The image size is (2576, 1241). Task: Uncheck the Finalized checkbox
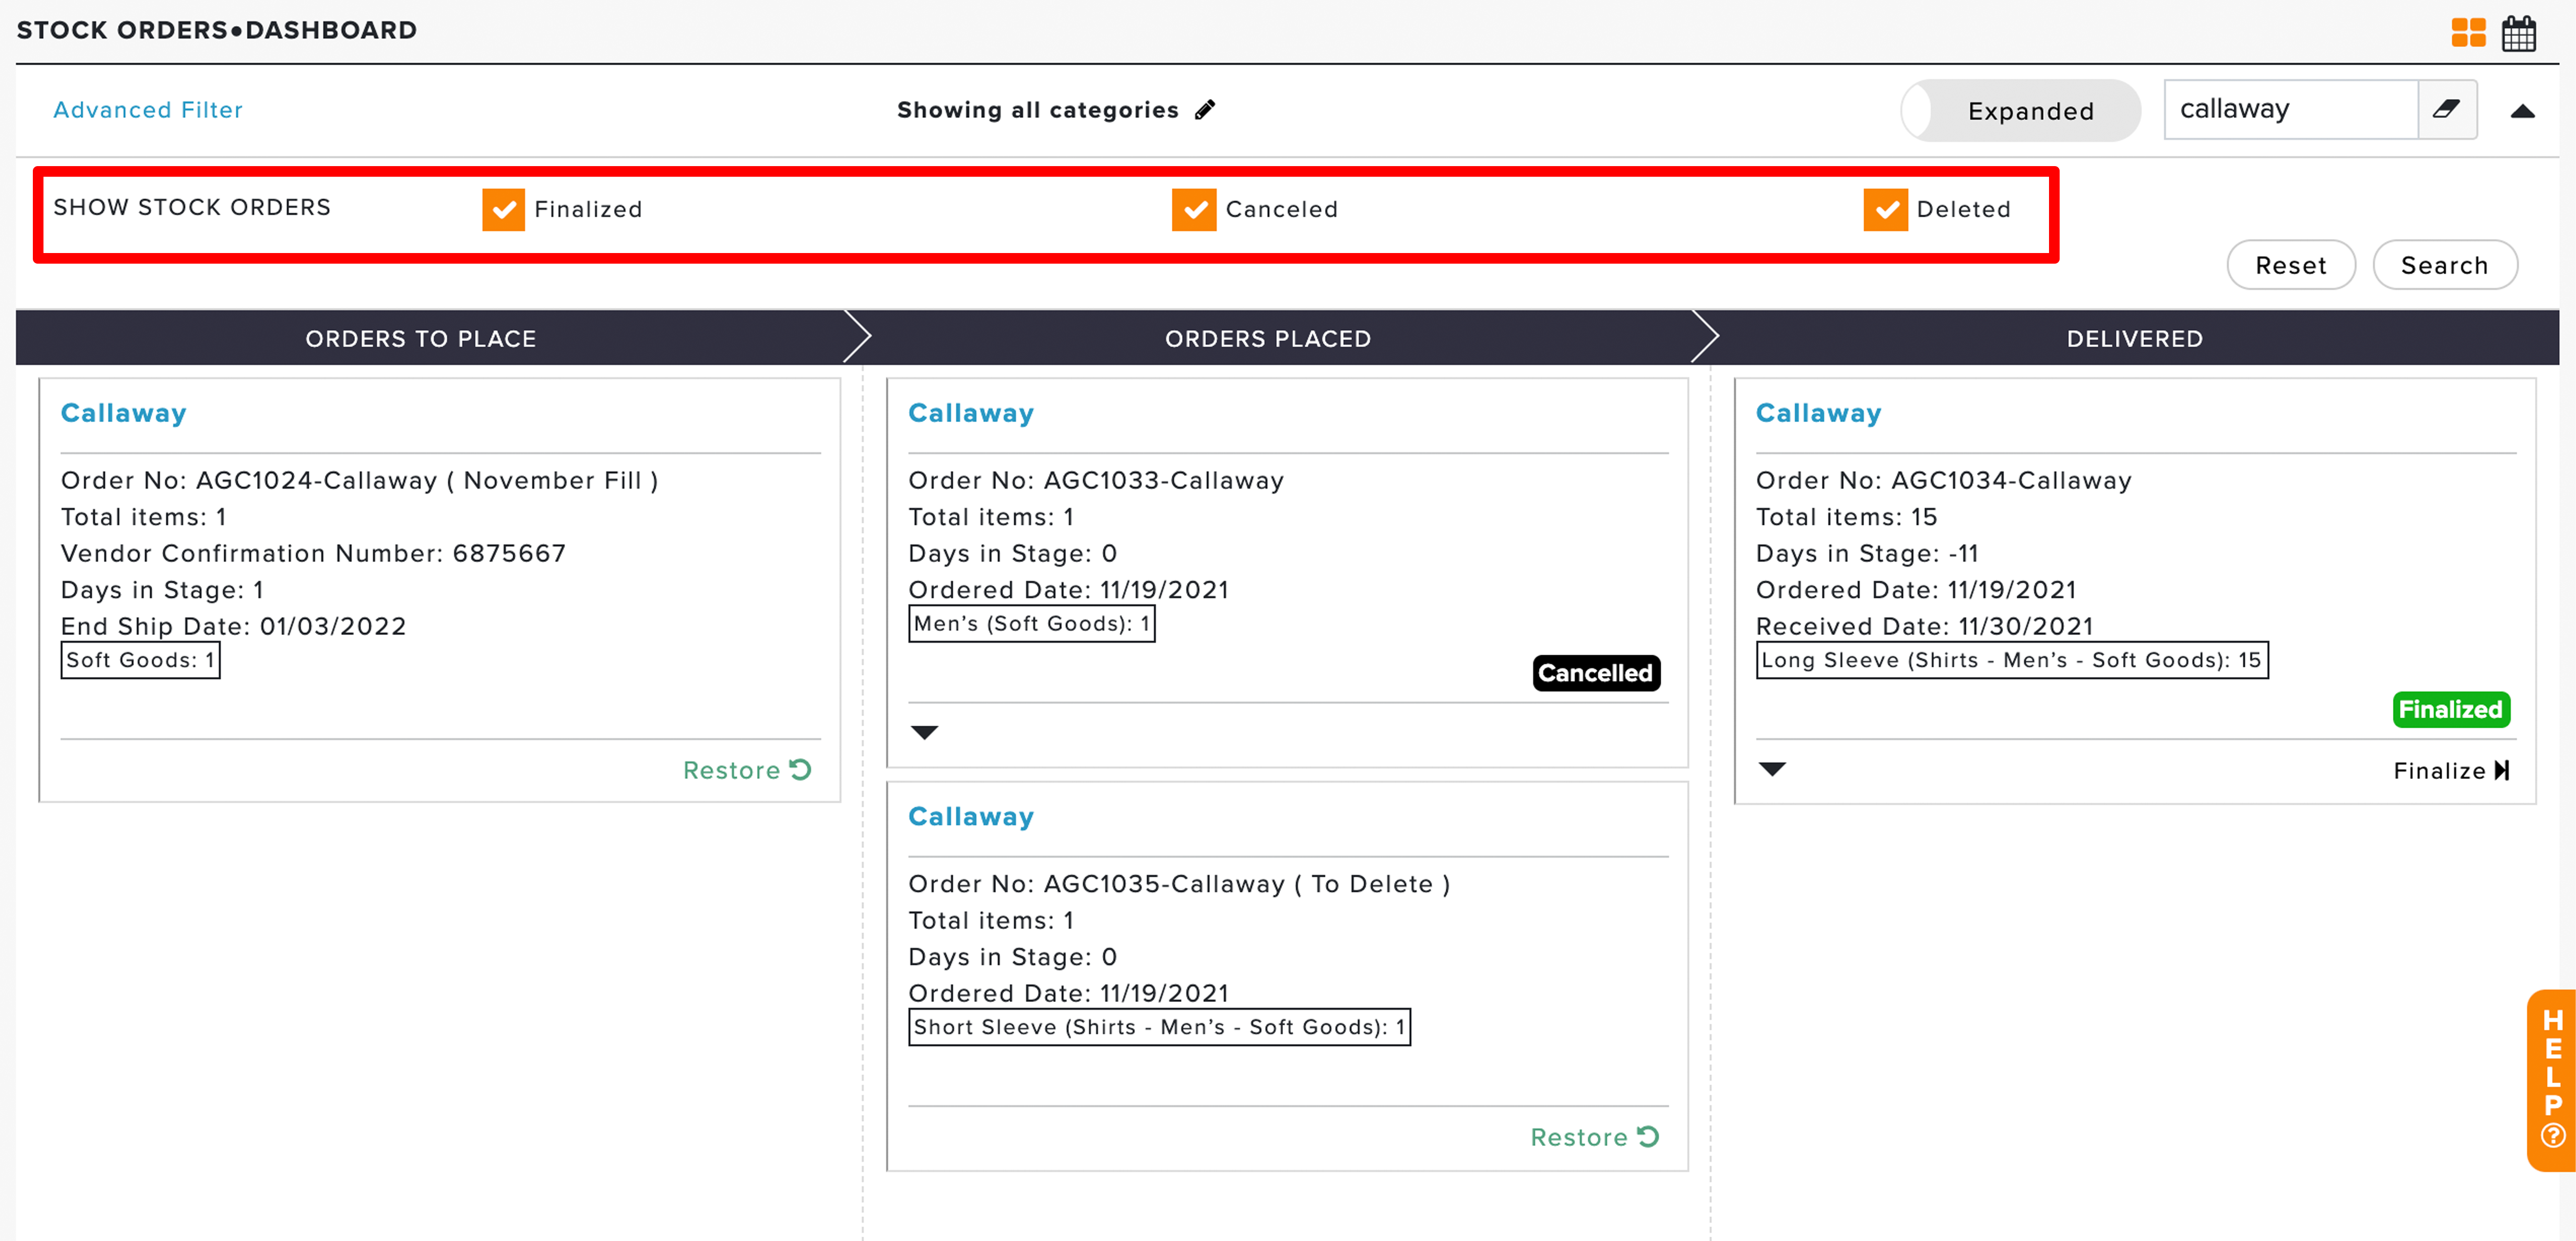(x=503, y=209)
